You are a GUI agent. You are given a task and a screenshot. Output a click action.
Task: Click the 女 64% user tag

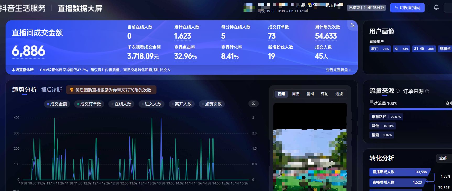click(401, 49)
